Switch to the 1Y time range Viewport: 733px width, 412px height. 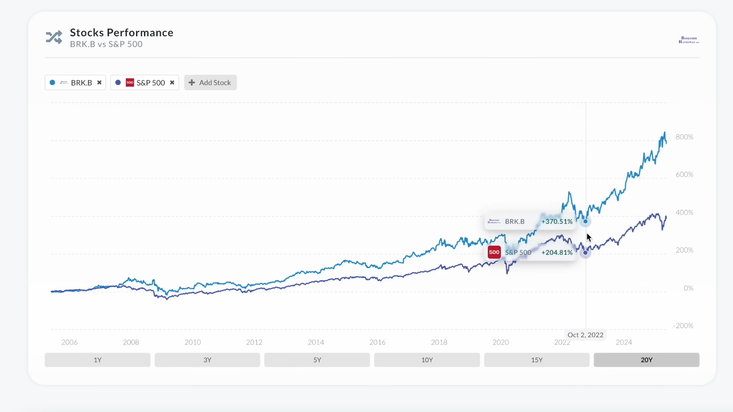97,360
